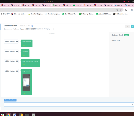This screenshot has width=134, height=116.
Task: Bookmark the page with the star icon
Action: (x=121, y=10)
